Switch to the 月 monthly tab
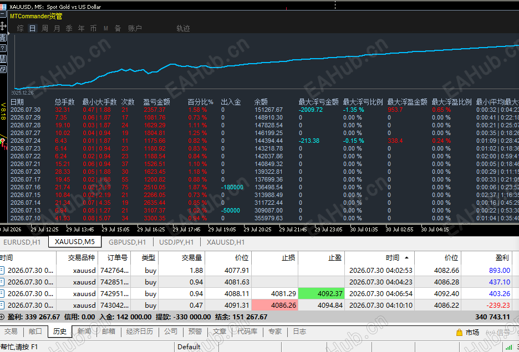This screenshot has height=352, width=519. (x=57, y=28)
